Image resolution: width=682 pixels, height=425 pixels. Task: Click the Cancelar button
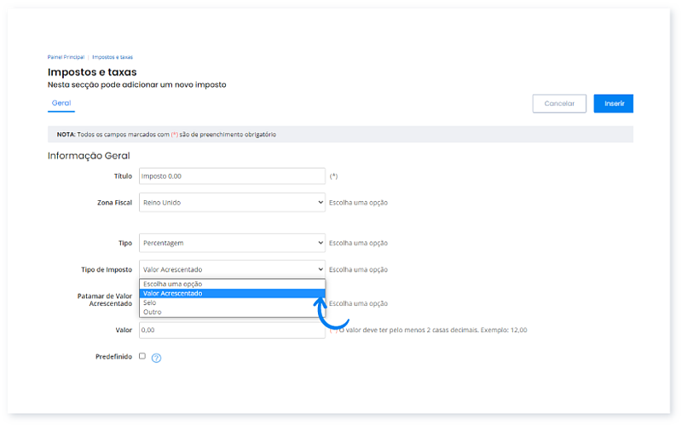559,103
